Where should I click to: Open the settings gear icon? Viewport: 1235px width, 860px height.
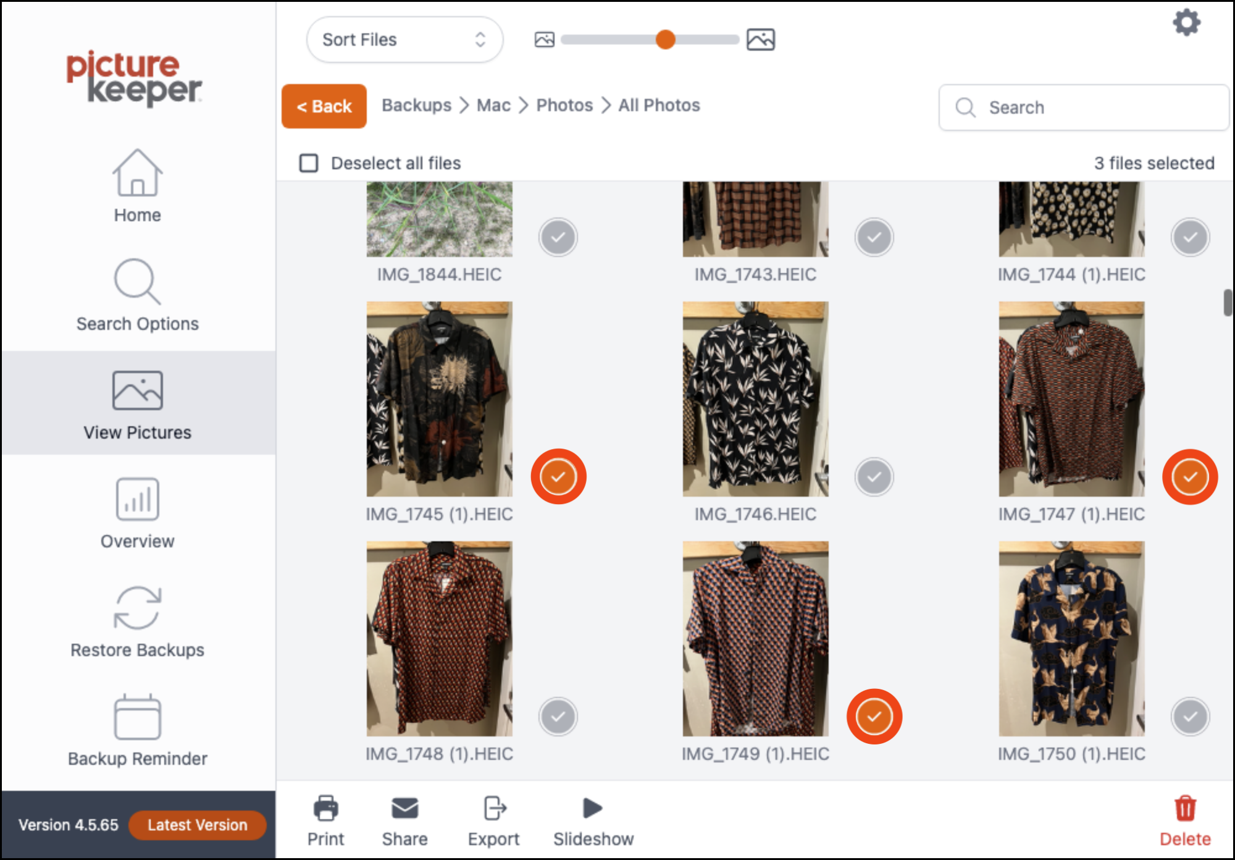(1186, 23)
